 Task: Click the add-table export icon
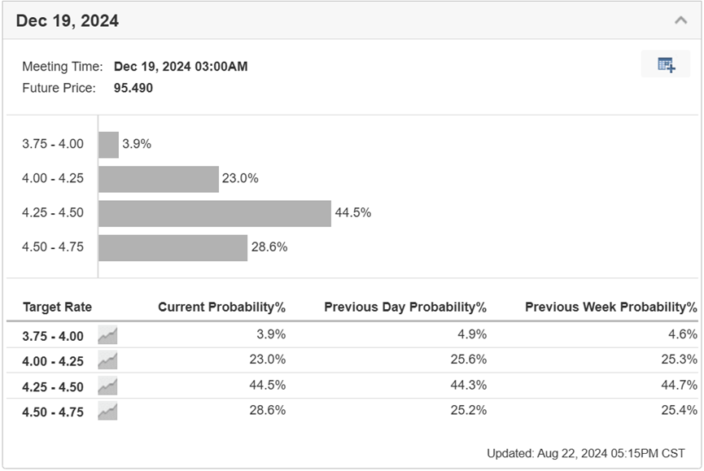pyautogui.click(x=666, y=64)
